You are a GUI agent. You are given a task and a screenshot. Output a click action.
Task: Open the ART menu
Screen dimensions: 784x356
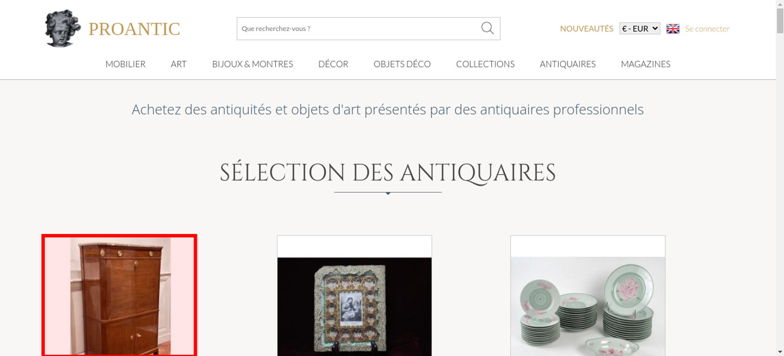(x=179, y=64)
